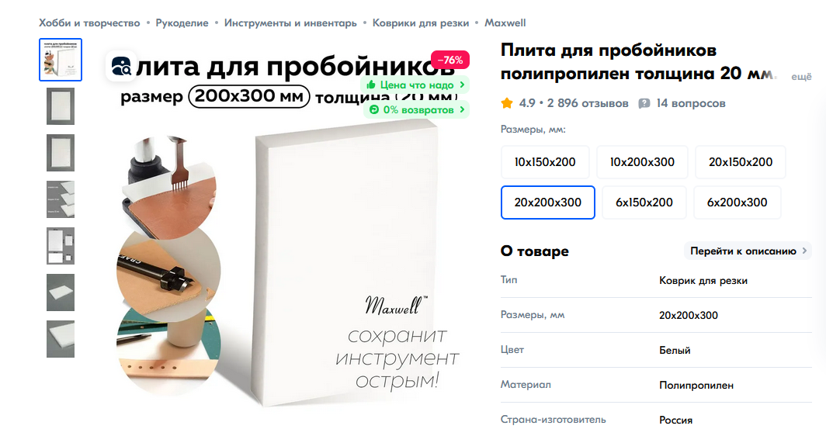
Task: Select size option 10x150x200
Action: click(545, 162)
